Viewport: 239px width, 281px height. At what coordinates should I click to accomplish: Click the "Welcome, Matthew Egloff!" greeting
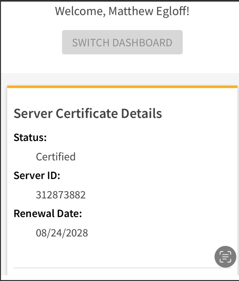(x=122, y=11)
